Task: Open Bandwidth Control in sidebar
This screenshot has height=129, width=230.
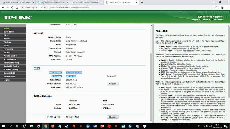Action: pos(13,66)
